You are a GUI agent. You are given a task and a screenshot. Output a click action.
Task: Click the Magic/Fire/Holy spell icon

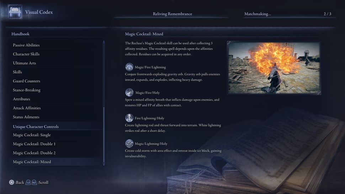click(129, 92)
